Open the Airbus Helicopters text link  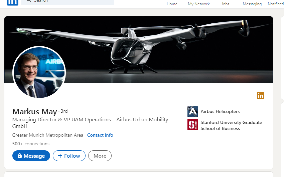[220, 111]
